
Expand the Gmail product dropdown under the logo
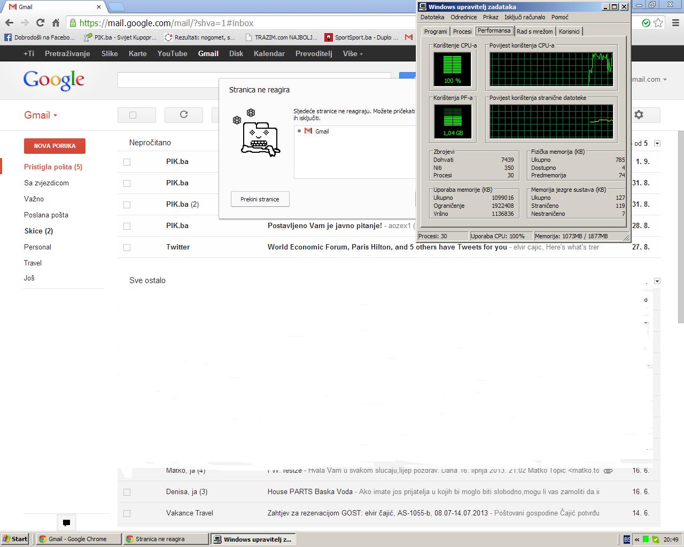[x=41, y=115]
